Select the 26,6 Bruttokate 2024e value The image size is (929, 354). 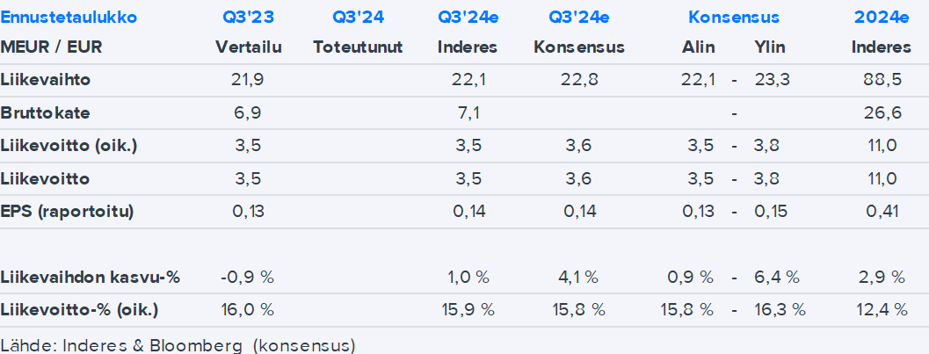tap(880, 113)
